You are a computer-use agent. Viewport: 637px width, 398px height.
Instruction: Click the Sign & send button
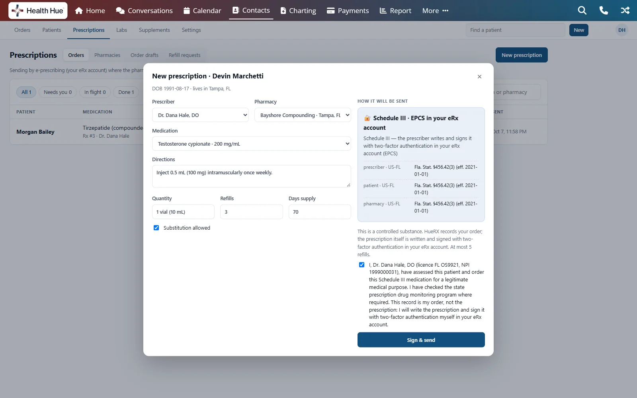[x=421, y=340]
